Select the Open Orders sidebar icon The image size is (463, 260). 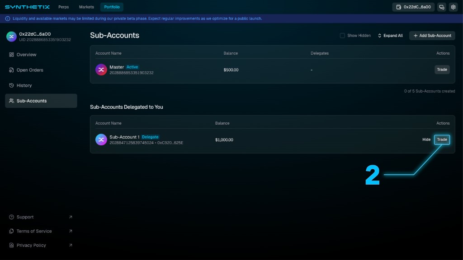pos(11,70)
